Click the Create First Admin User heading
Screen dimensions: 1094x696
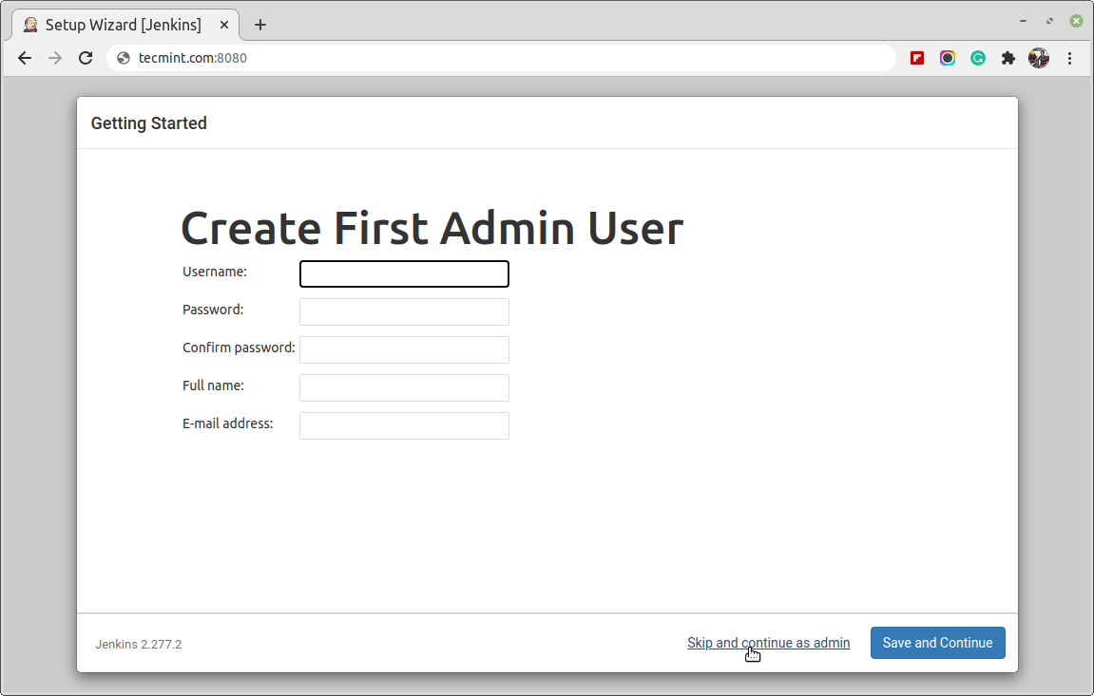pos(432,228)
